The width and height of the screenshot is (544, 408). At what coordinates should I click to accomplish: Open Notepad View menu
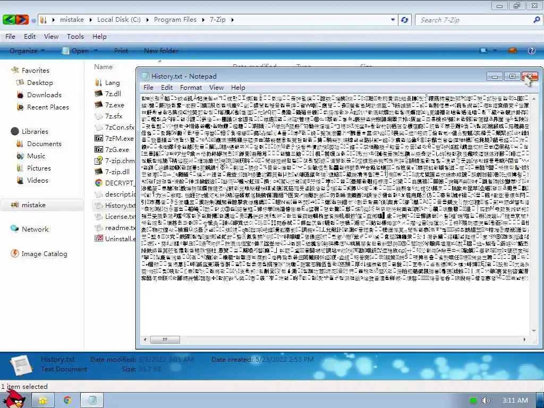[216, 88]
